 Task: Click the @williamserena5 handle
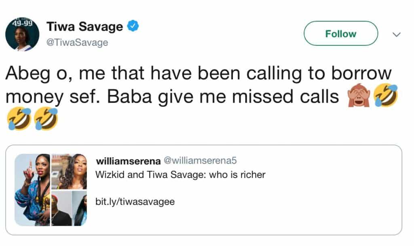pos(199,161)
